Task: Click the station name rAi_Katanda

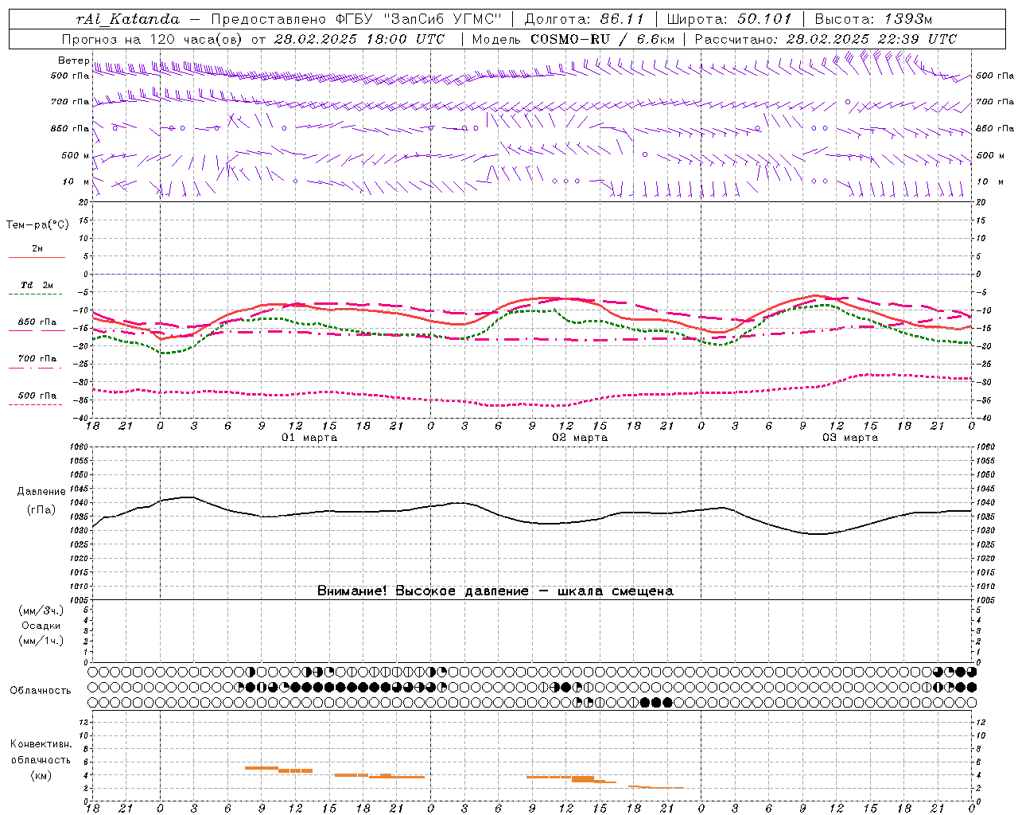Action: pos(128,18)
